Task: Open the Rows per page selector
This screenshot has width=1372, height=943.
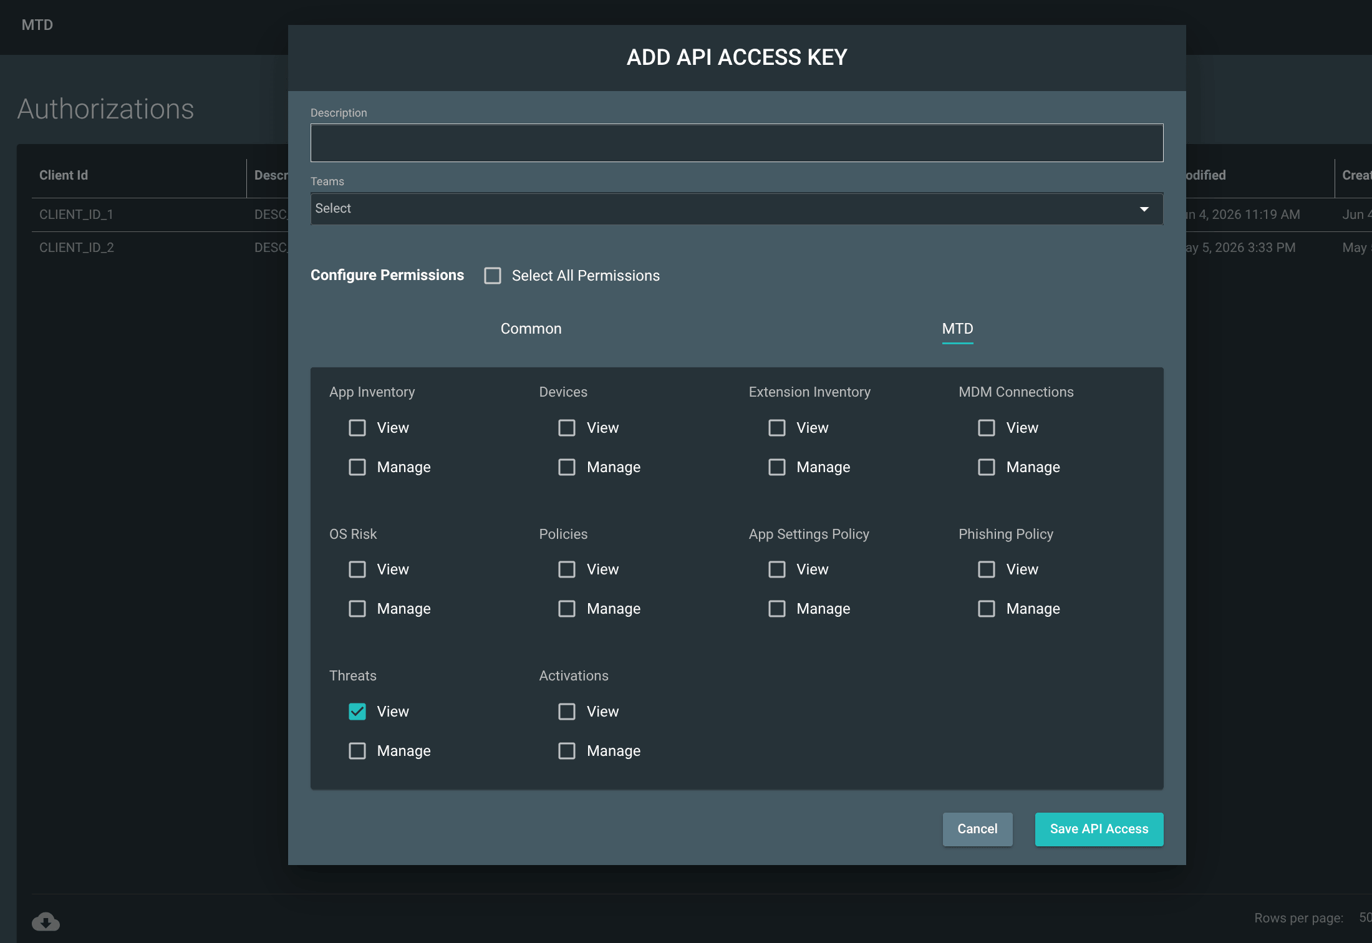Action: click(1365, 917)
